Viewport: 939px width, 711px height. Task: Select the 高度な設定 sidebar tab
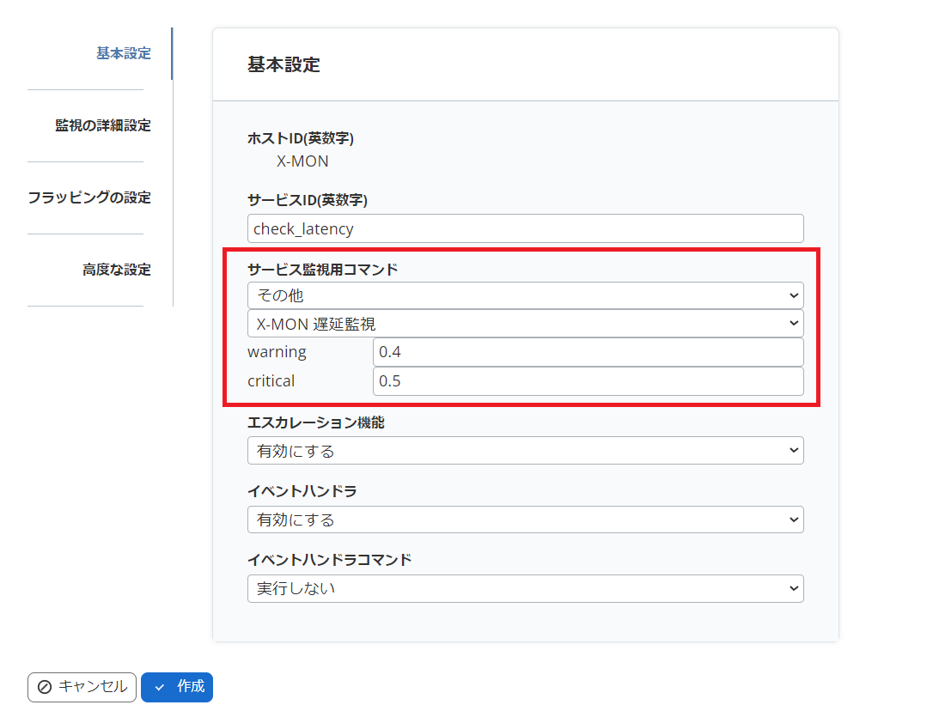116,270
